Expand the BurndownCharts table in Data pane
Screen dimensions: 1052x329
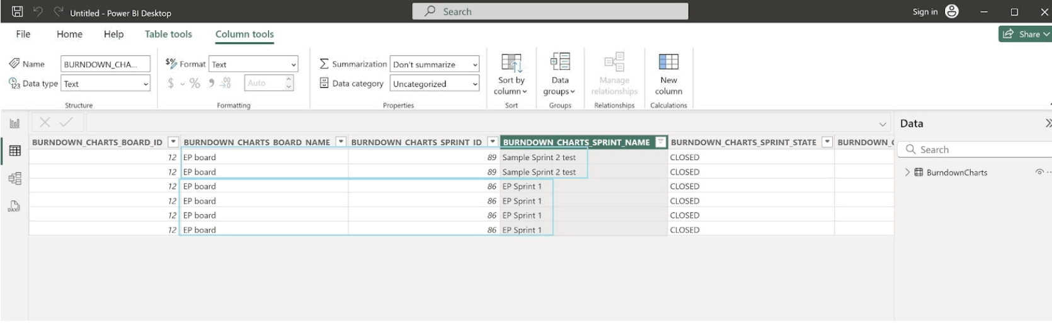coord(907,172)
